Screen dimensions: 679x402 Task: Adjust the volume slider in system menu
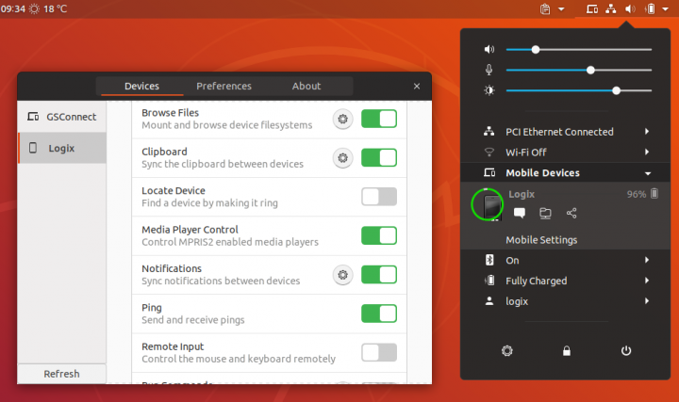[x=536, y=49]
